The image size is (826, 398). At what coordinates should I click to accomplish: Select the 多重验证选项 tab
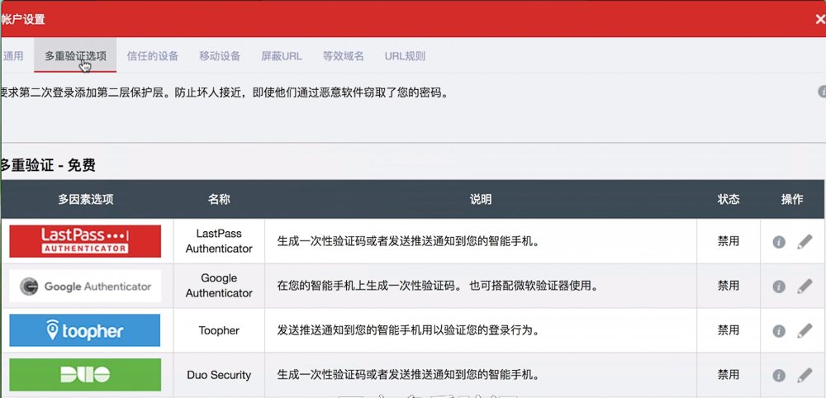coord(75,56)
